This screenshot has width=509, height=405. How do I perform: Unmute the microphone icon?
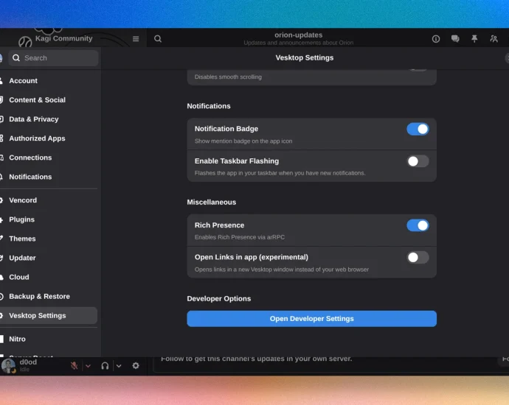pos(75,366)
